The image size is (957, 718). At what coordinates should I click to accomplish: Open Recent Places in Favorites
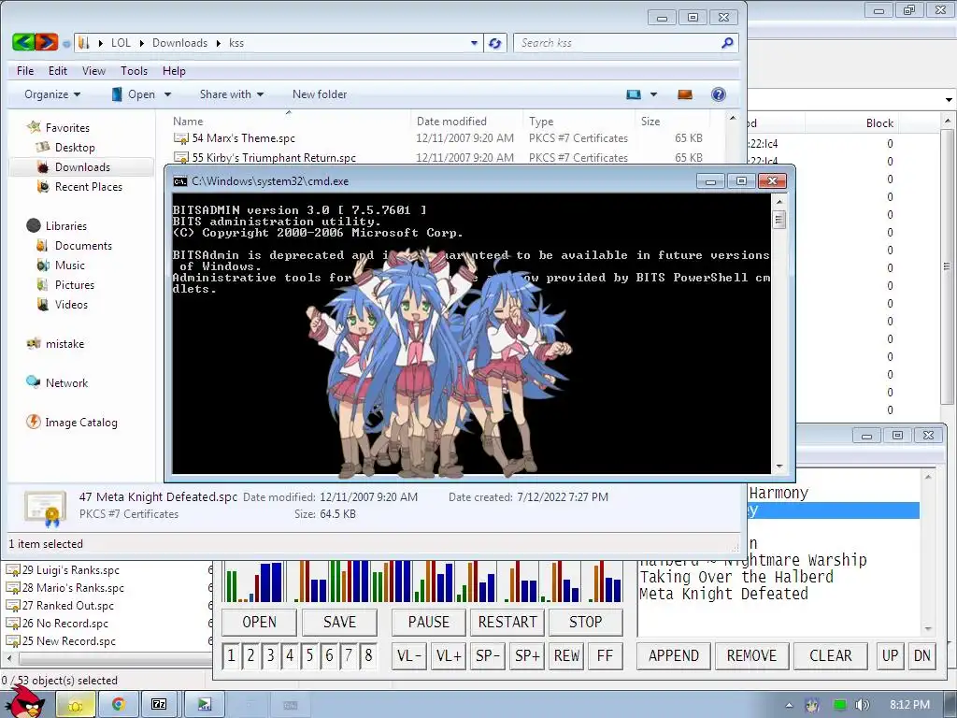89,186
